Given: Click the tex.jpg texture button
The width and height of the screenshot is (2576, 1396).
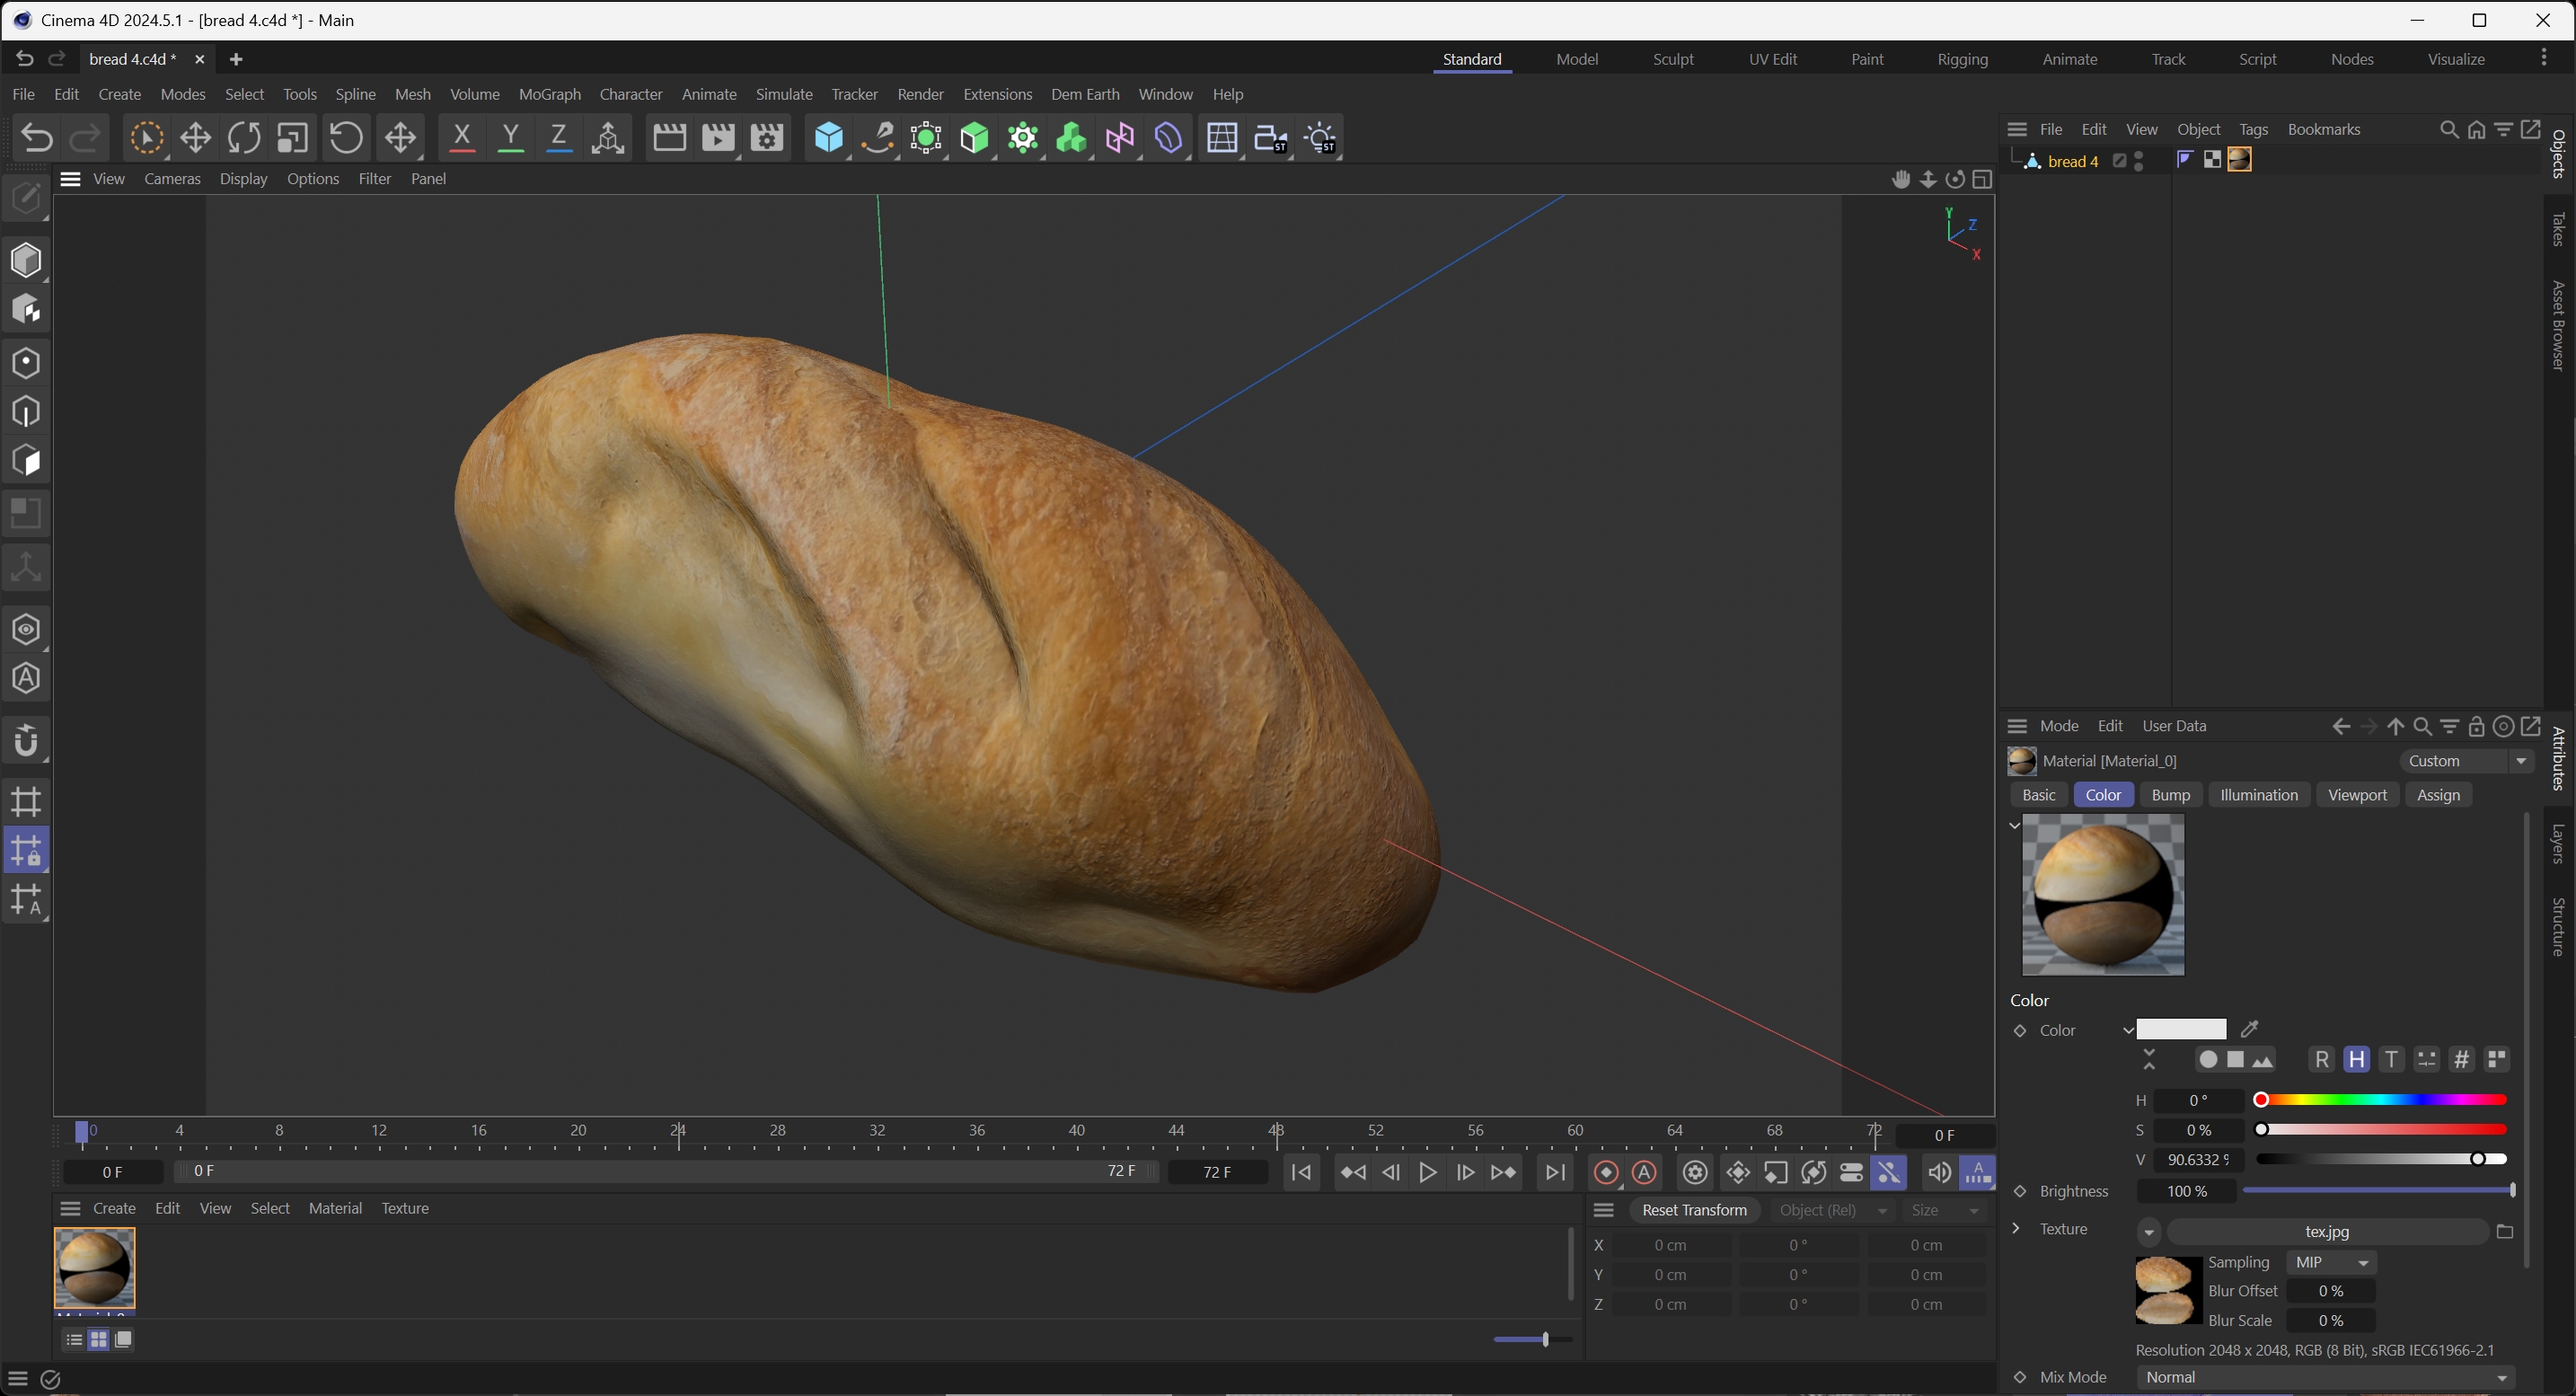Looking at the screenshot, I should point(2326,1232).
